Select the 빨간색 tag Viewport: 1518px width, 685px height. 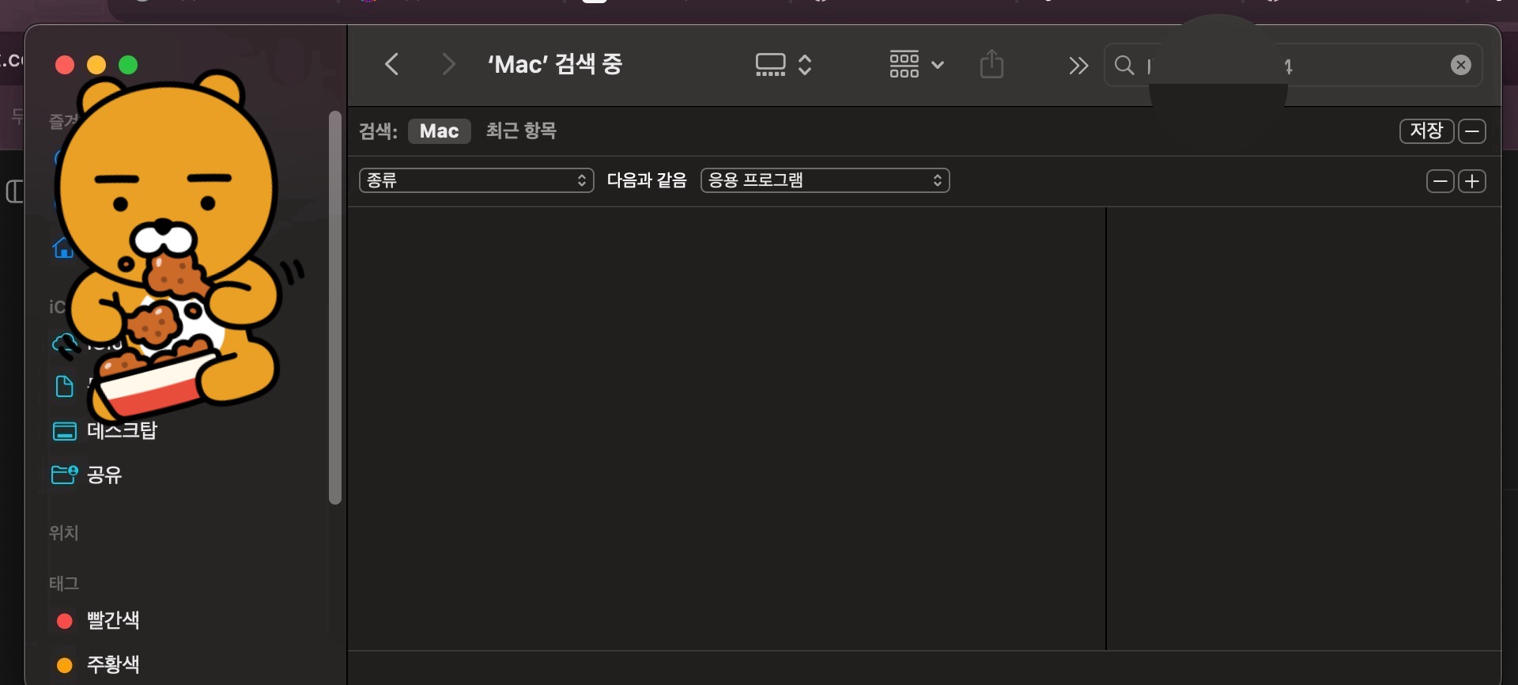coord(113,620)
